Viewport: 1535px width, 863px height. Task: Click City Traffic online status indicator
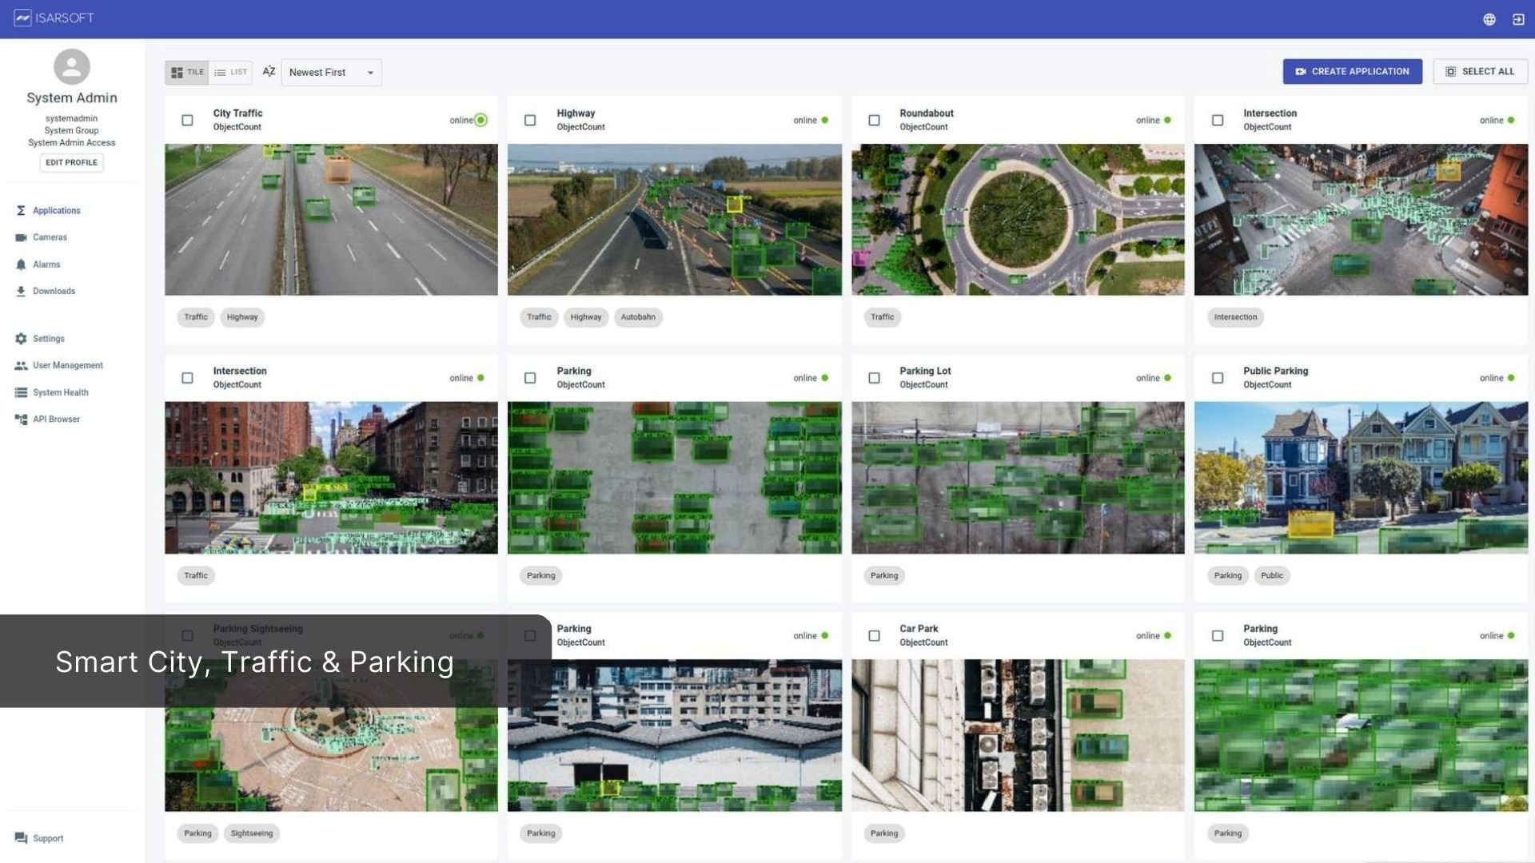(x=480, y=120)
